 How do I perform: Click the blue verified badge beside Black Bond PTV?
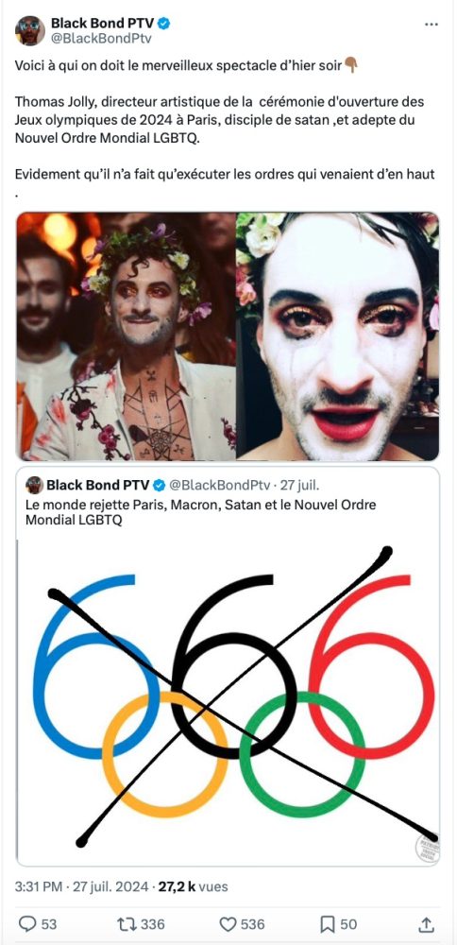point(163,24)
